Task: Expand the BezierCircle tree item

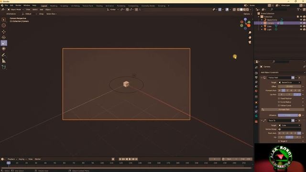Action: click(x=262, y=20)
